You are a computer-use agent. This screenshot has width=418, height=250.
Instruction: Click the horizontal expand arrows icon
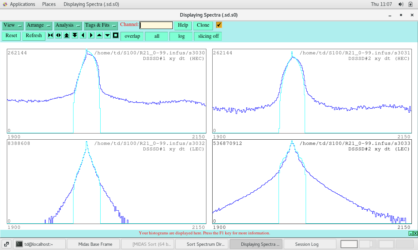coord(58,35)
